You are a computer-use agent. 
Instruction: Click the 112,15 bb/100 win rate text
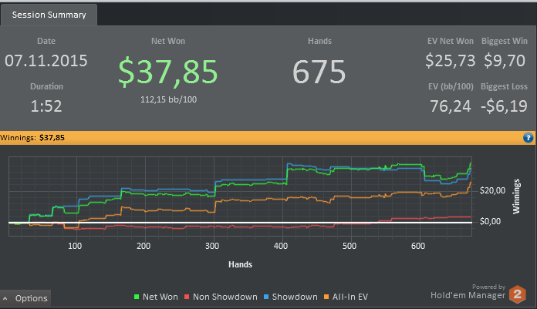pyautogui.click(x=168, y=99)
